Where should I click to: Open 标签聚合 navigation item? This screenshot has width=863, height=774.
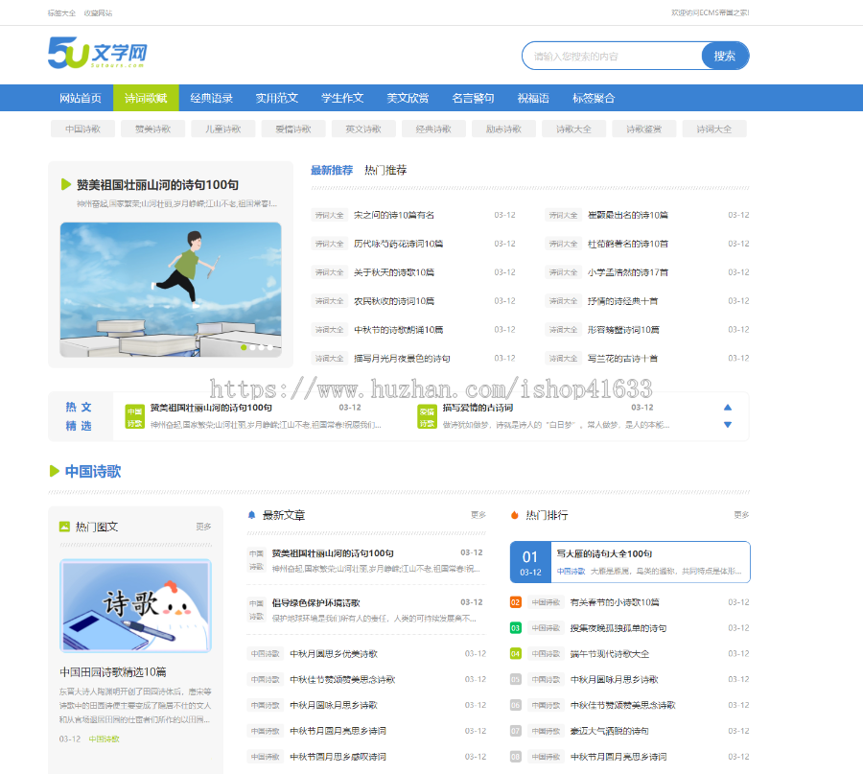pos(594,98)
